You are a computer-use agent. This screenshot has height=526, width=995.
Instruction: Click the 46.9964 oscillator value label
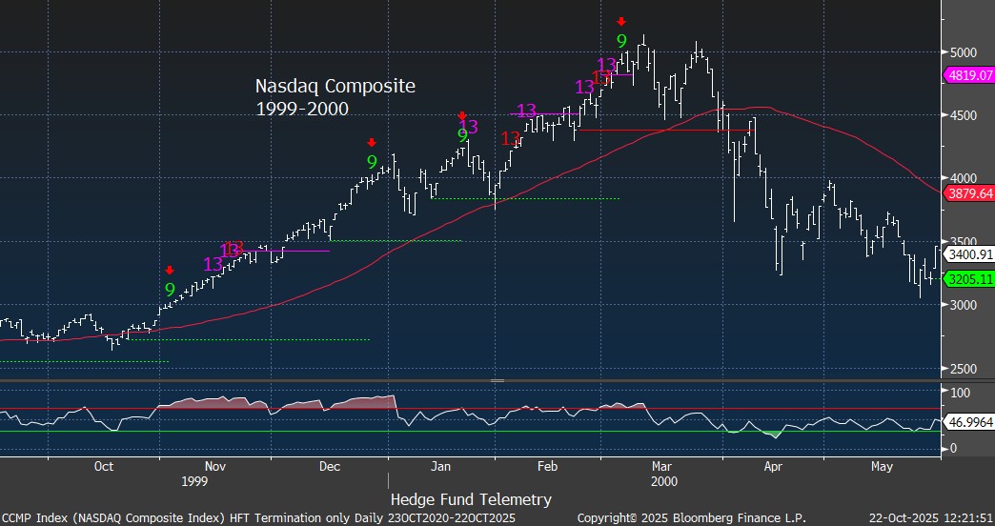coord(968,419)
